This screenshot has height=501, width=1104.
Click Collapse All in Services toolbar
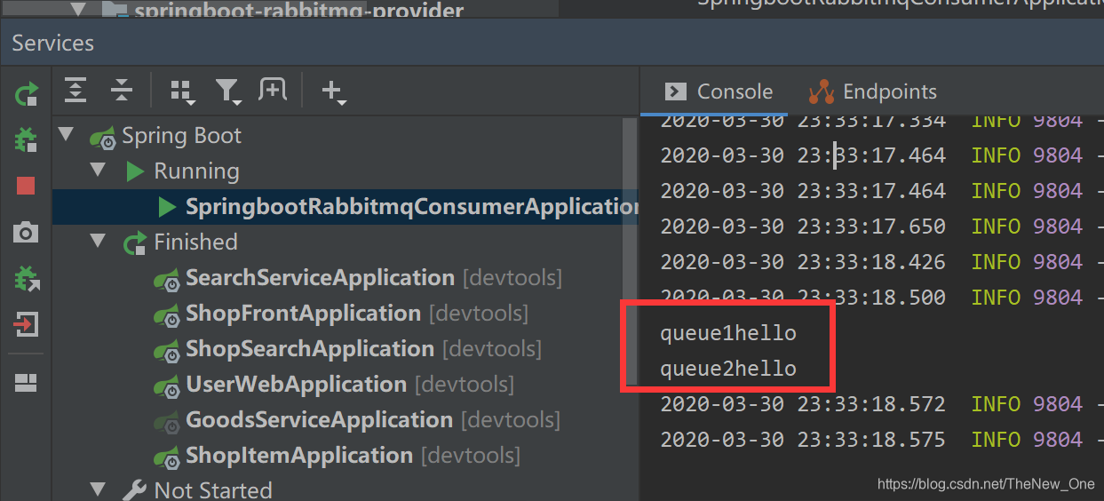(x=121, y=90)
